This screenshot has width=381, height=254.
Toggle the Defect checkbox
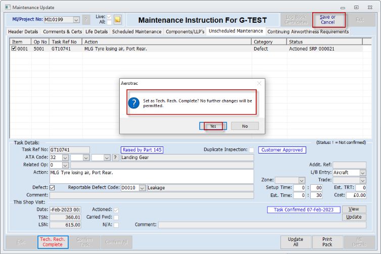point(52,188)
